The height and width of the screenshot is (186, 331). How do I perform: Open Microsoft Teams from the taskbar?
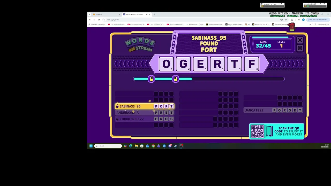pos(159,146)
